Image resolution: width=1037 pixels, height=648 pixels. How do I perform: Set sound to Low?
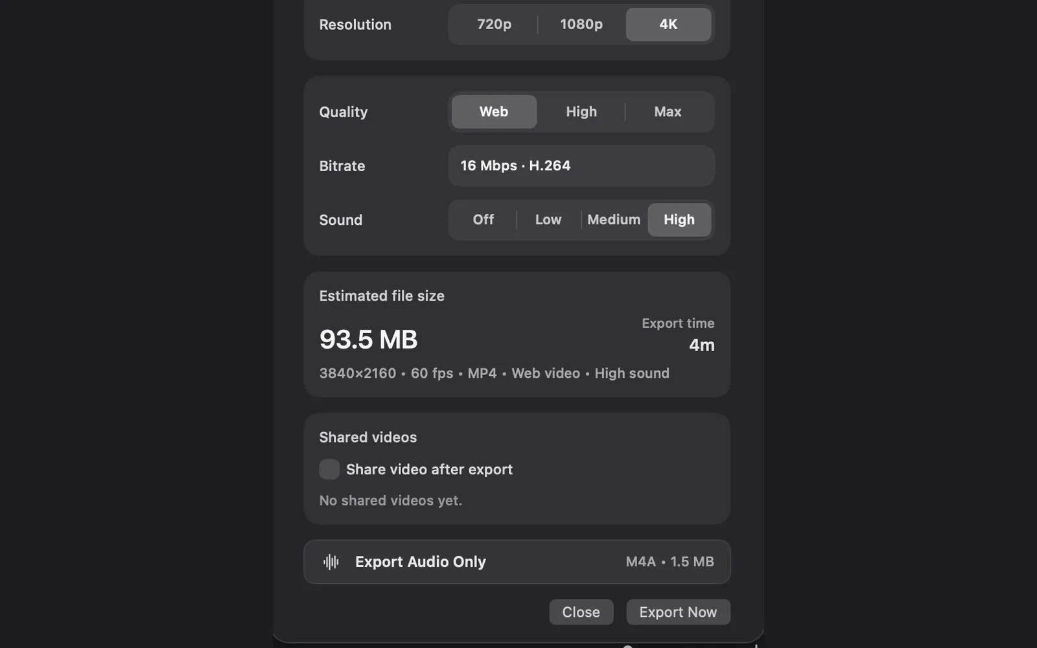tap(548, 220)
